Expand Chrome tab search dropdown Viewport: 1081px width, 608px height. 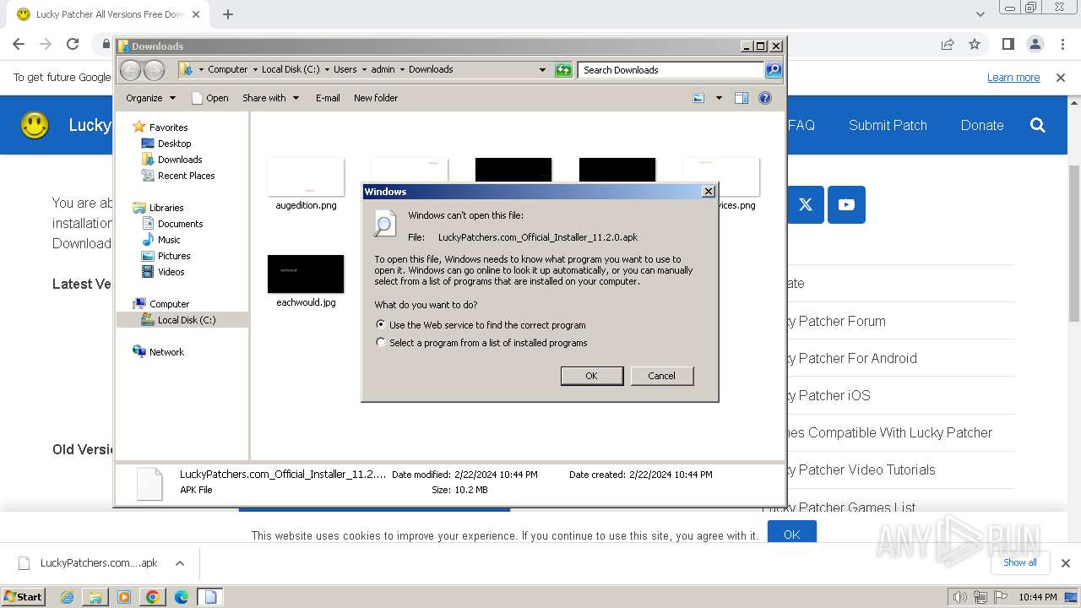980,14
